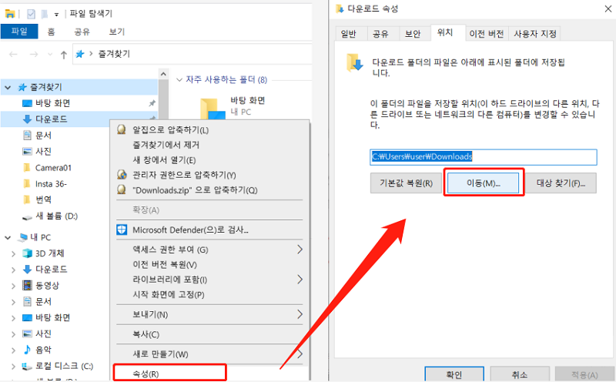The image size is (616, 382).
Task: Expand 다운로드 under 내 PC
Action: (x=13, y=270)
